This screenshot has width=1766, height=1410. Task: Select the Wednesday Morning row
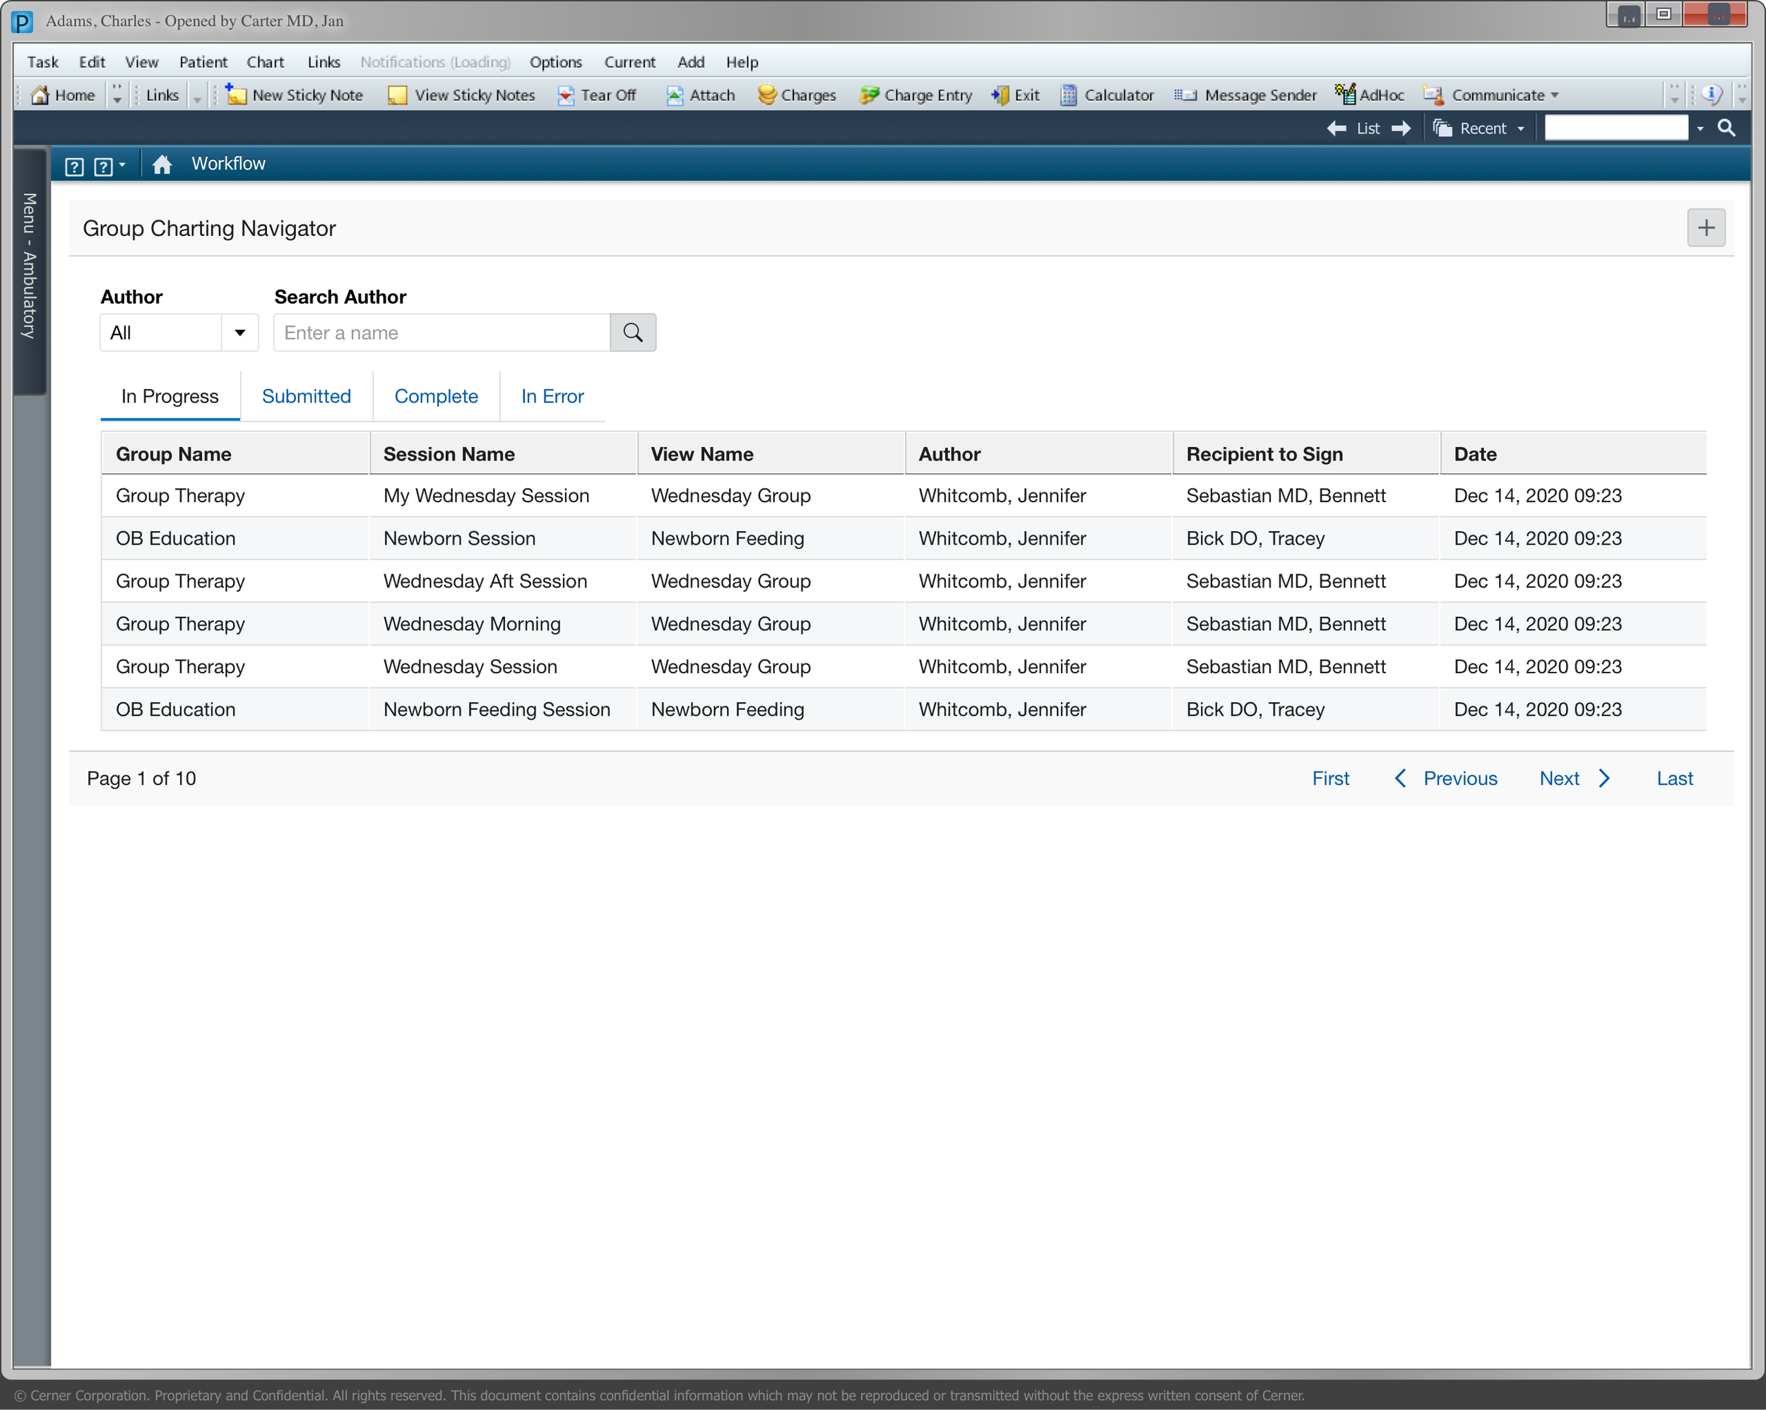903,624
